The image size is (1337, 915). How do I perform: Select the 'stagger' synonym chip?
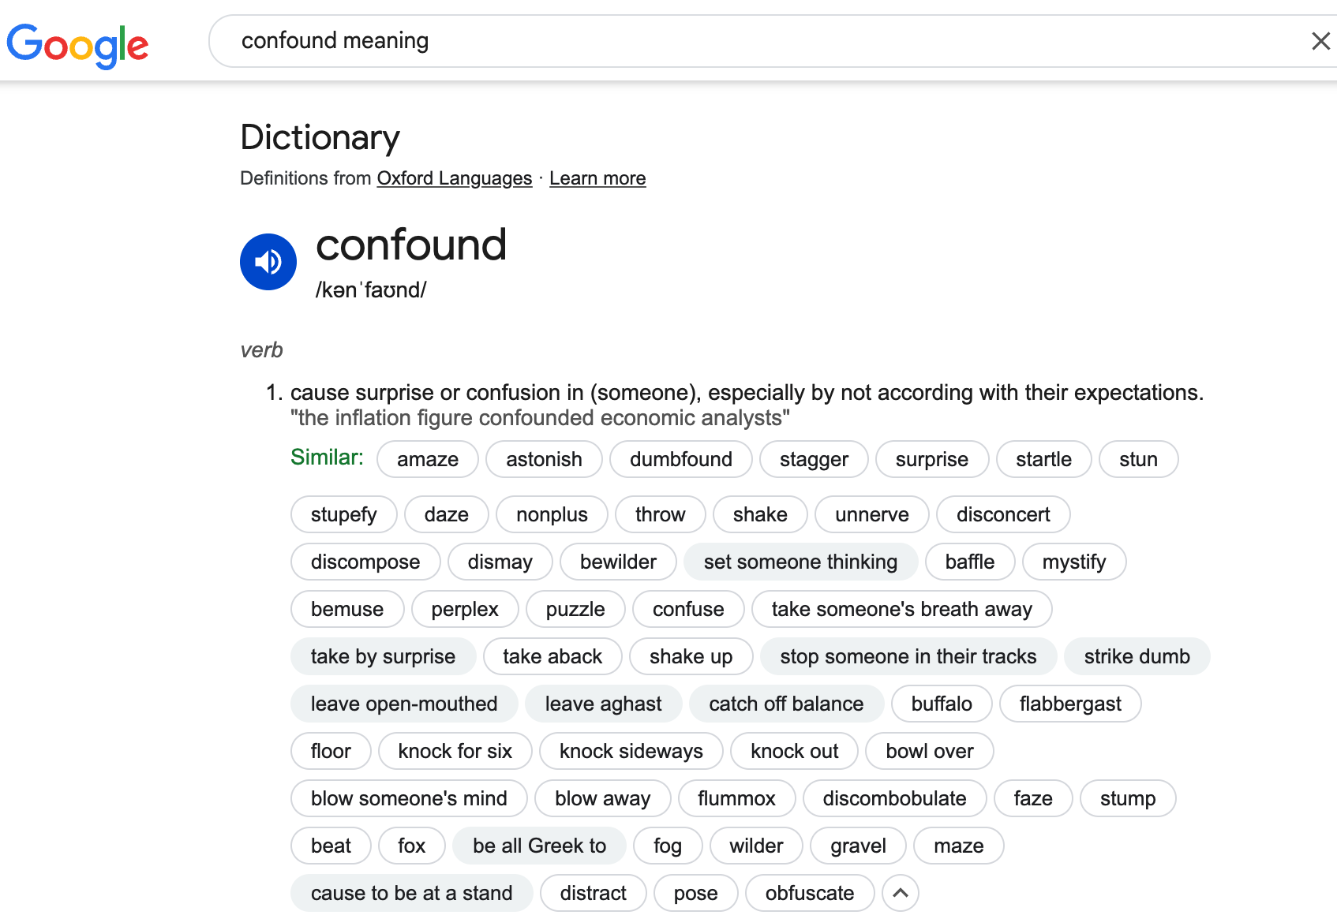point(814,459)
